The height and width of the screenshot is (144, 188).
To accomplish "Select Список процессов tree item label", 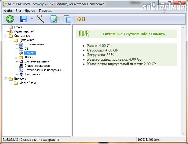I will (37, 66).
